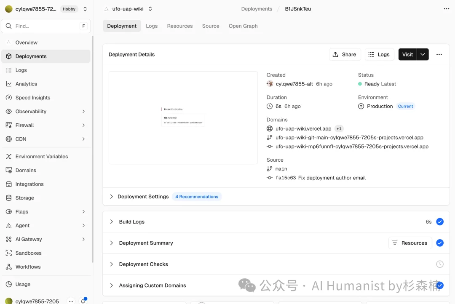This screenshot has height=304, width=455.
Task: Click the Flags toggle icon
Action: pos(9,211)
